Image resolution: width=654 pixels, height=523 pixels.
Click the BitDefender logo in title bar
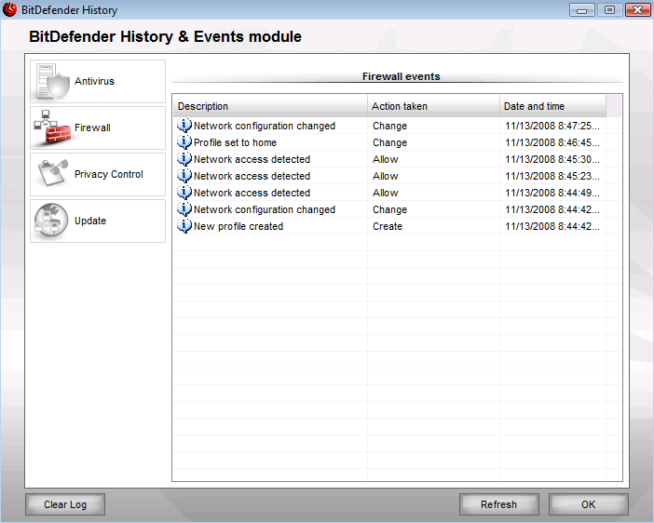[x=9, y=9]
